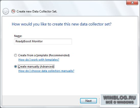Click inside the Name text field
Image resolution: width=140 pixels, height=108 pixels.
point(43,42)
